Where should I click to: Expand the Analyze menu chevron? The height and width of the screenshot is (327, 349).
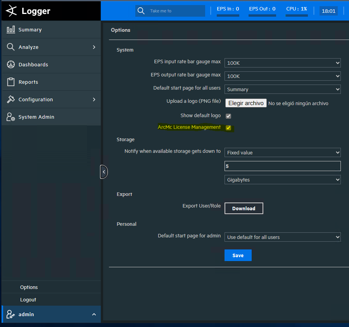coord(94,47)
